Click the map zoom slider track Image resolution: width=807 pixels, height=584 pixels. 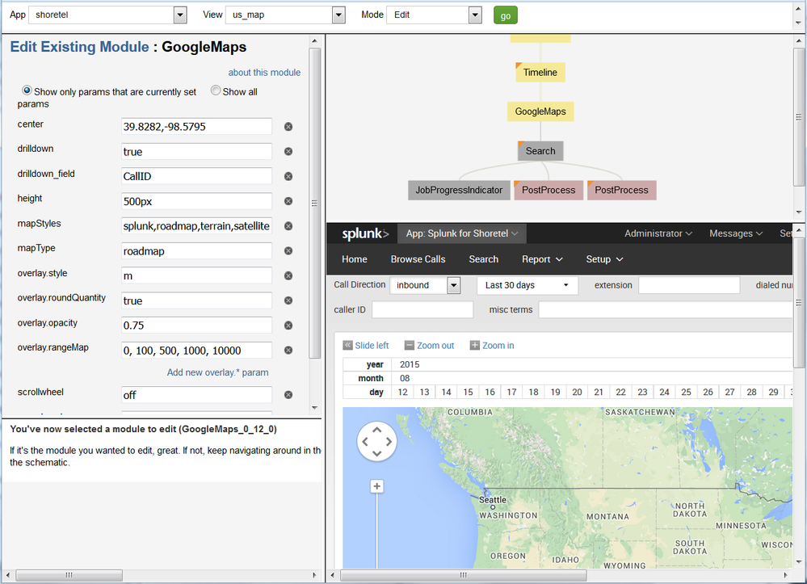(x=376, y=530)
